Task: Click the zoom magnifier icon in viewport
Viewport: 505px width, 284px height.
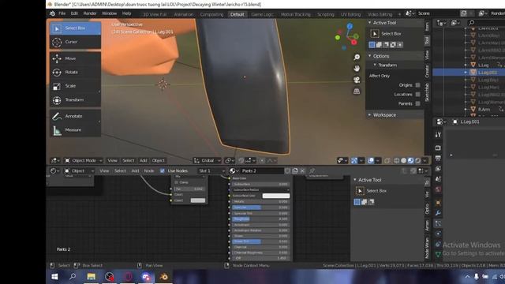Action: click(357, 58)
